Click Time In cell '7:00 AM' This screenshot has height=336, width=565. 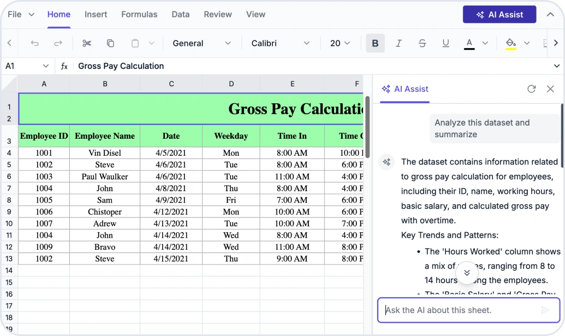[292, 200]
